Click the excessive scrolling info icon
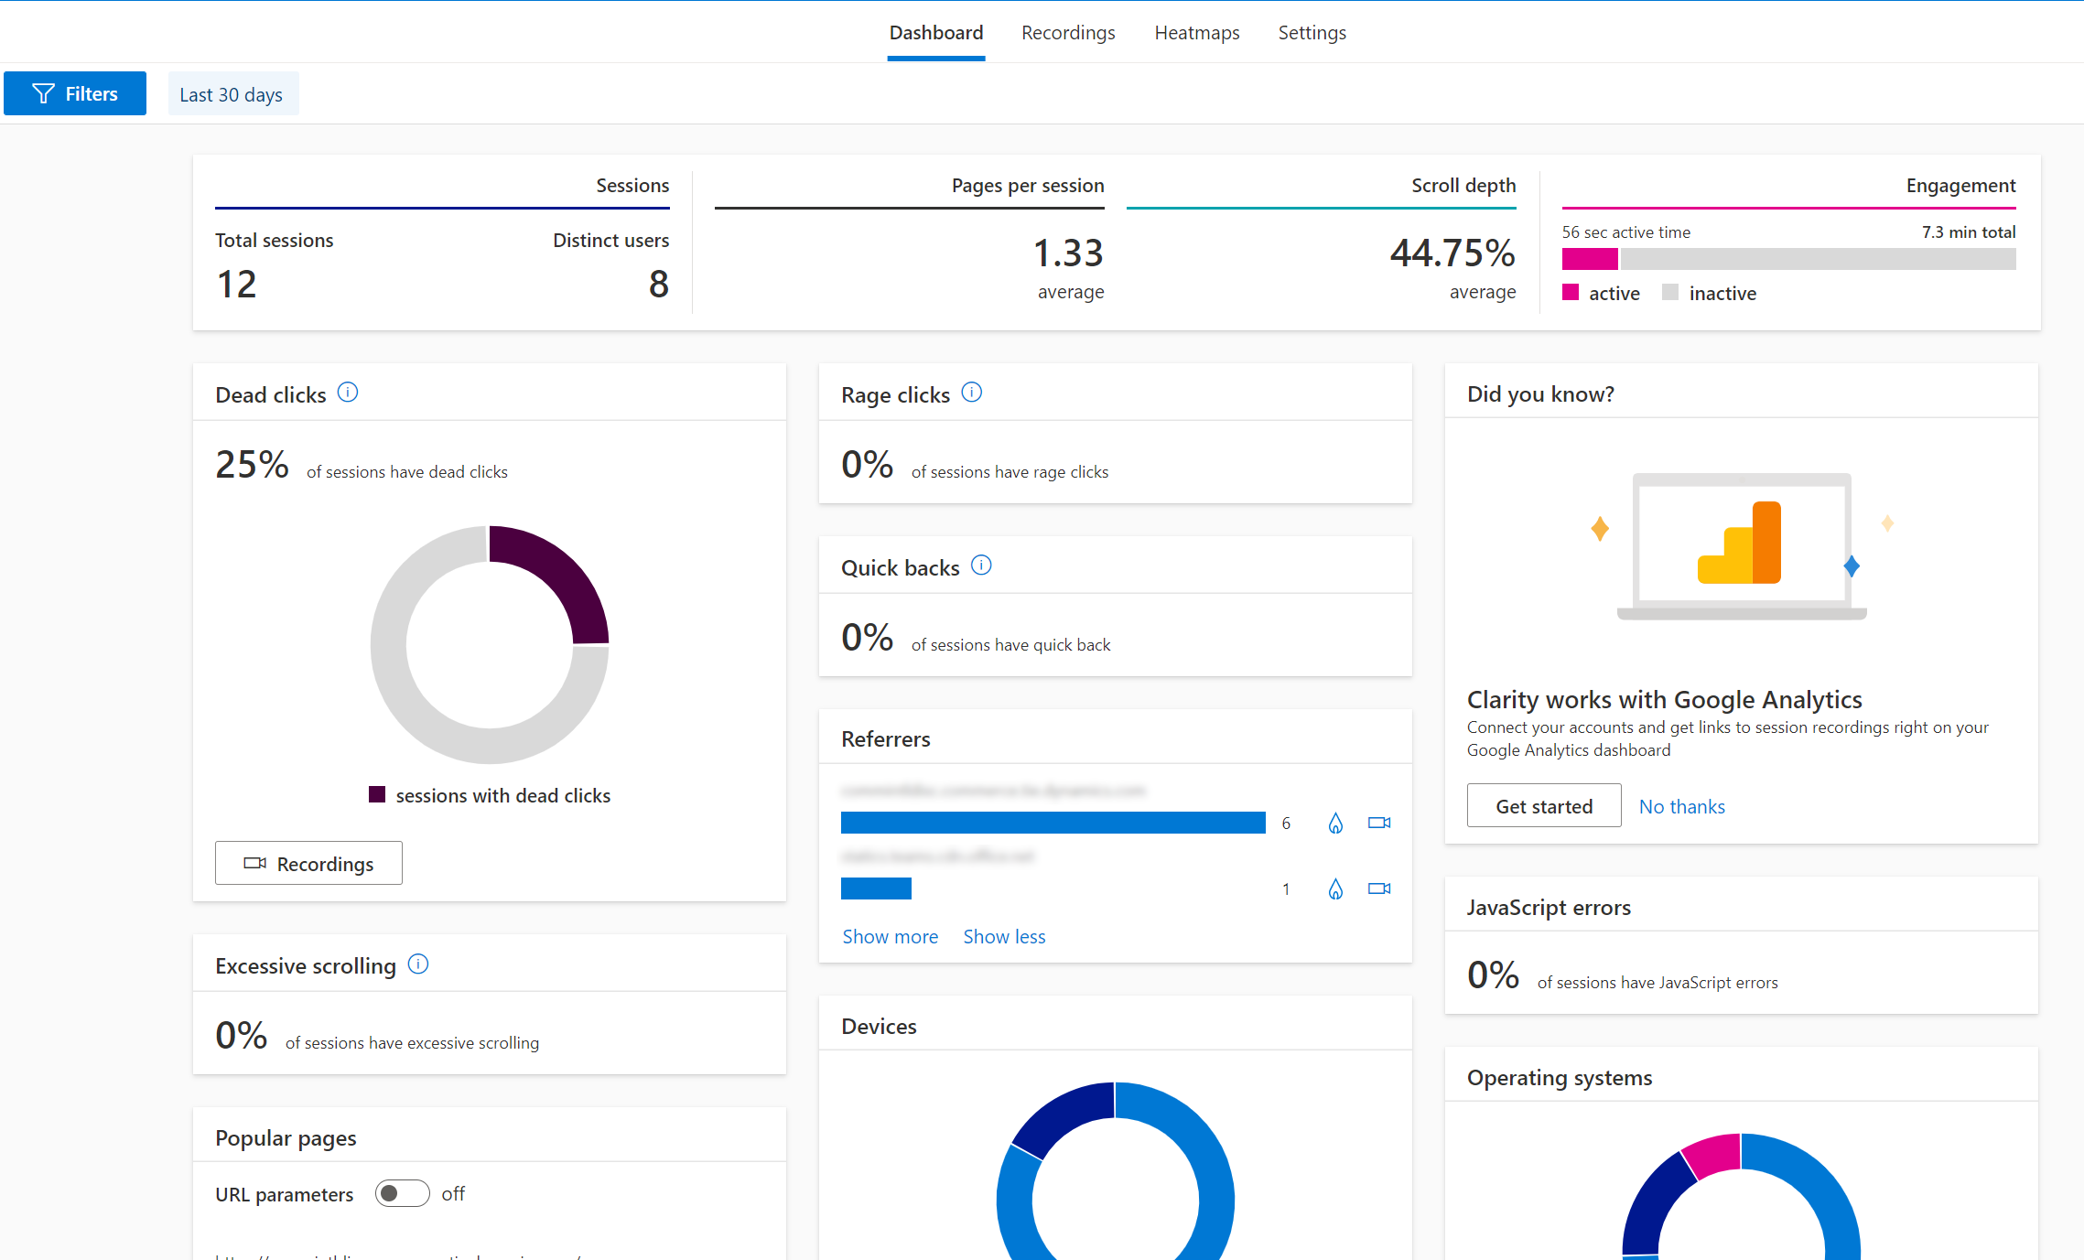 (418, 964)
